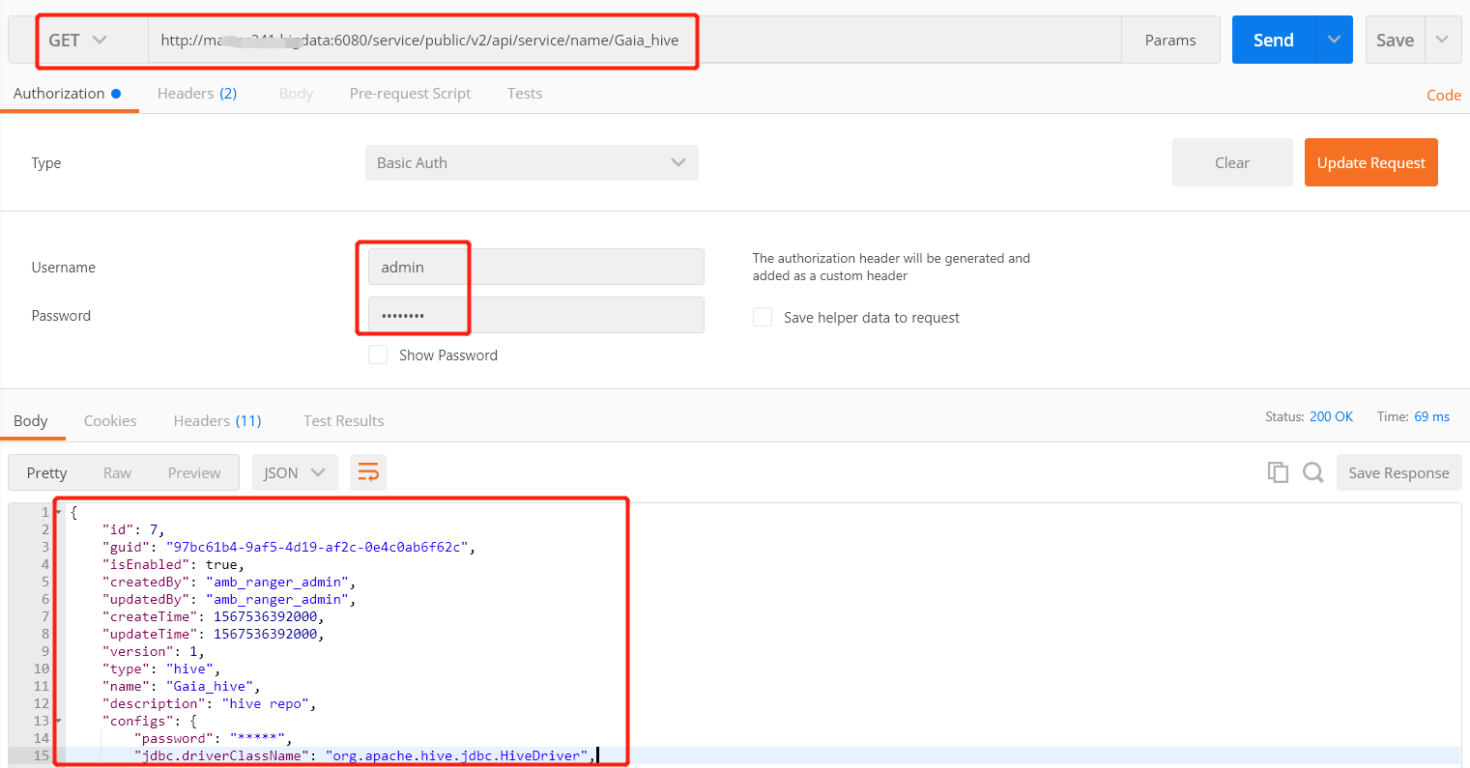View the response Cookies tab

click(x=109, y=420)
